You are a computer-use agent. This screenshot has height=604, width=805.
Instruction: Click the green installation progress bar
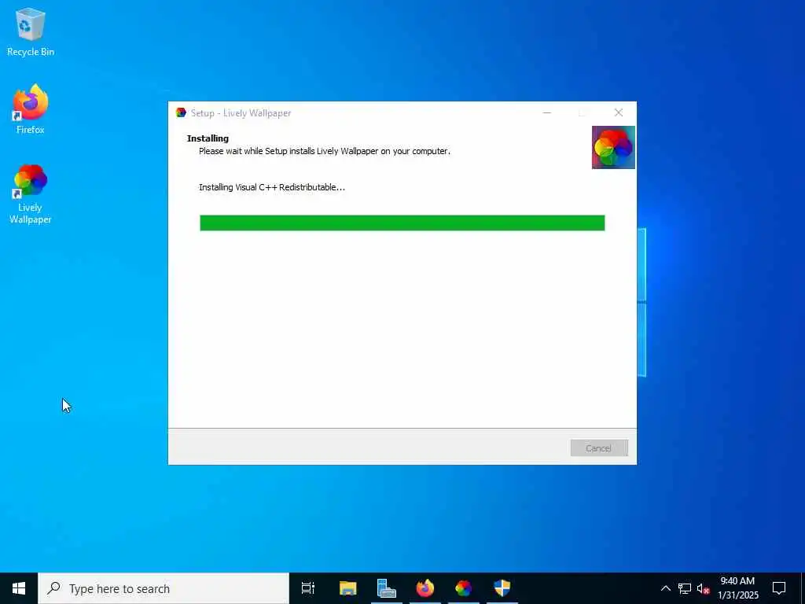tap(402, 223)
